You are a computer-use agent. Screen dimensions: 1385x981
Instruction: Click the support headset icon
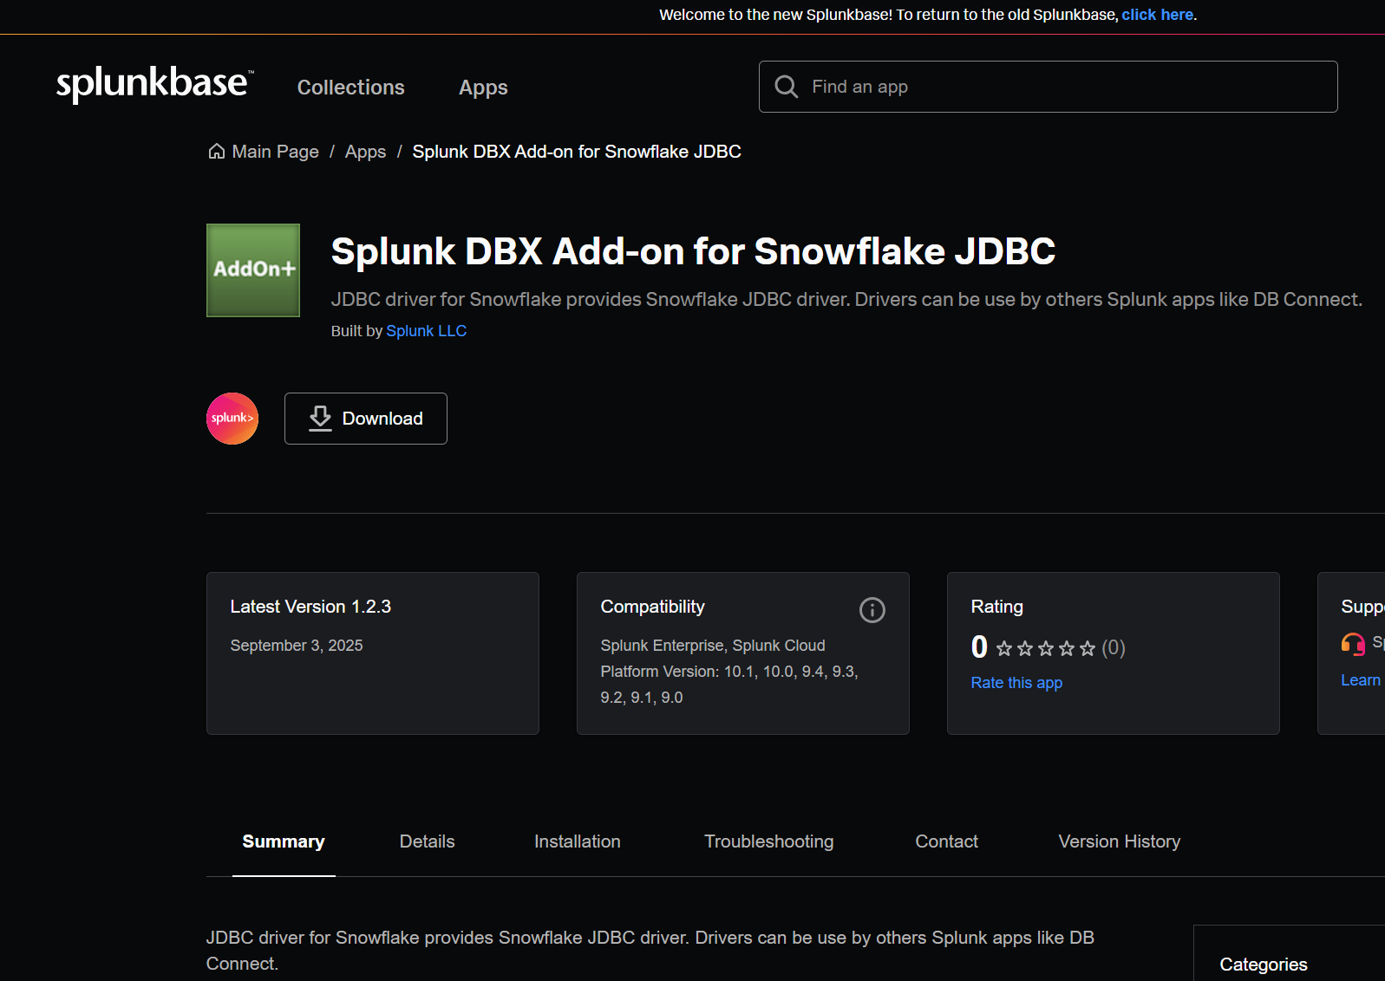(1353, 644)
